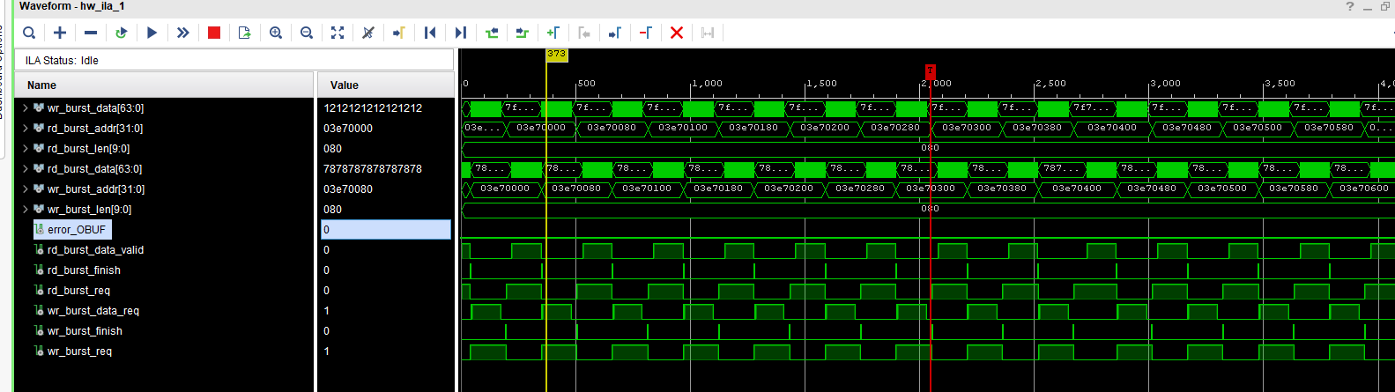Click the red X delete icon
Image resolution: width=1395 pixels, height=392 pixels.
point(677,33)
